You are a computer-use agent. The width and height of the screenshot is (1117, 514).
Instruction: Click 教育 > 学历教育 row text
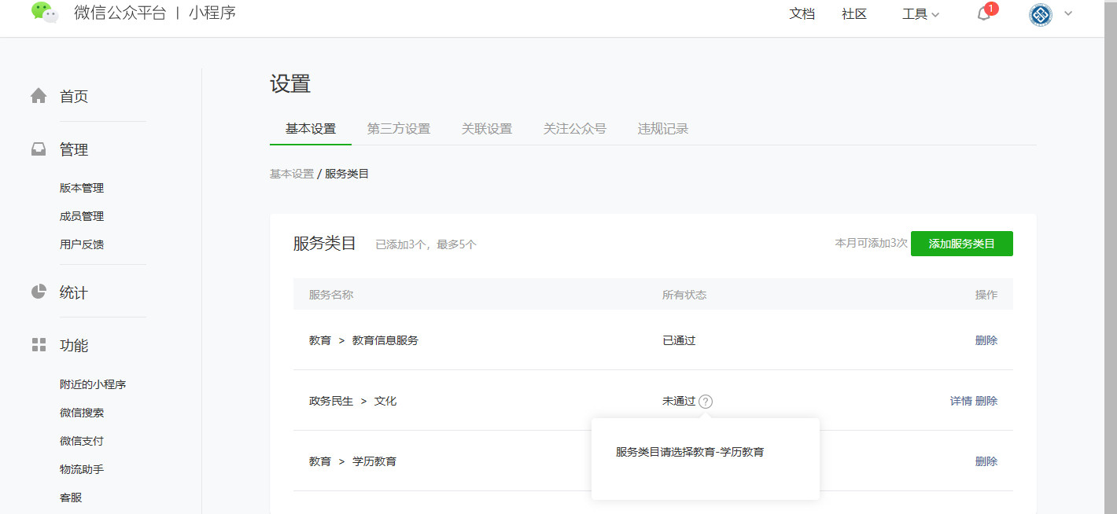352,461
